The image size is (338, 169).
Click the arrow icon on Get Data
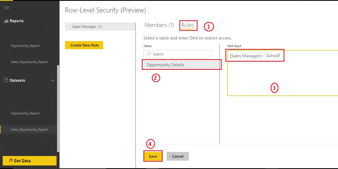11,161
